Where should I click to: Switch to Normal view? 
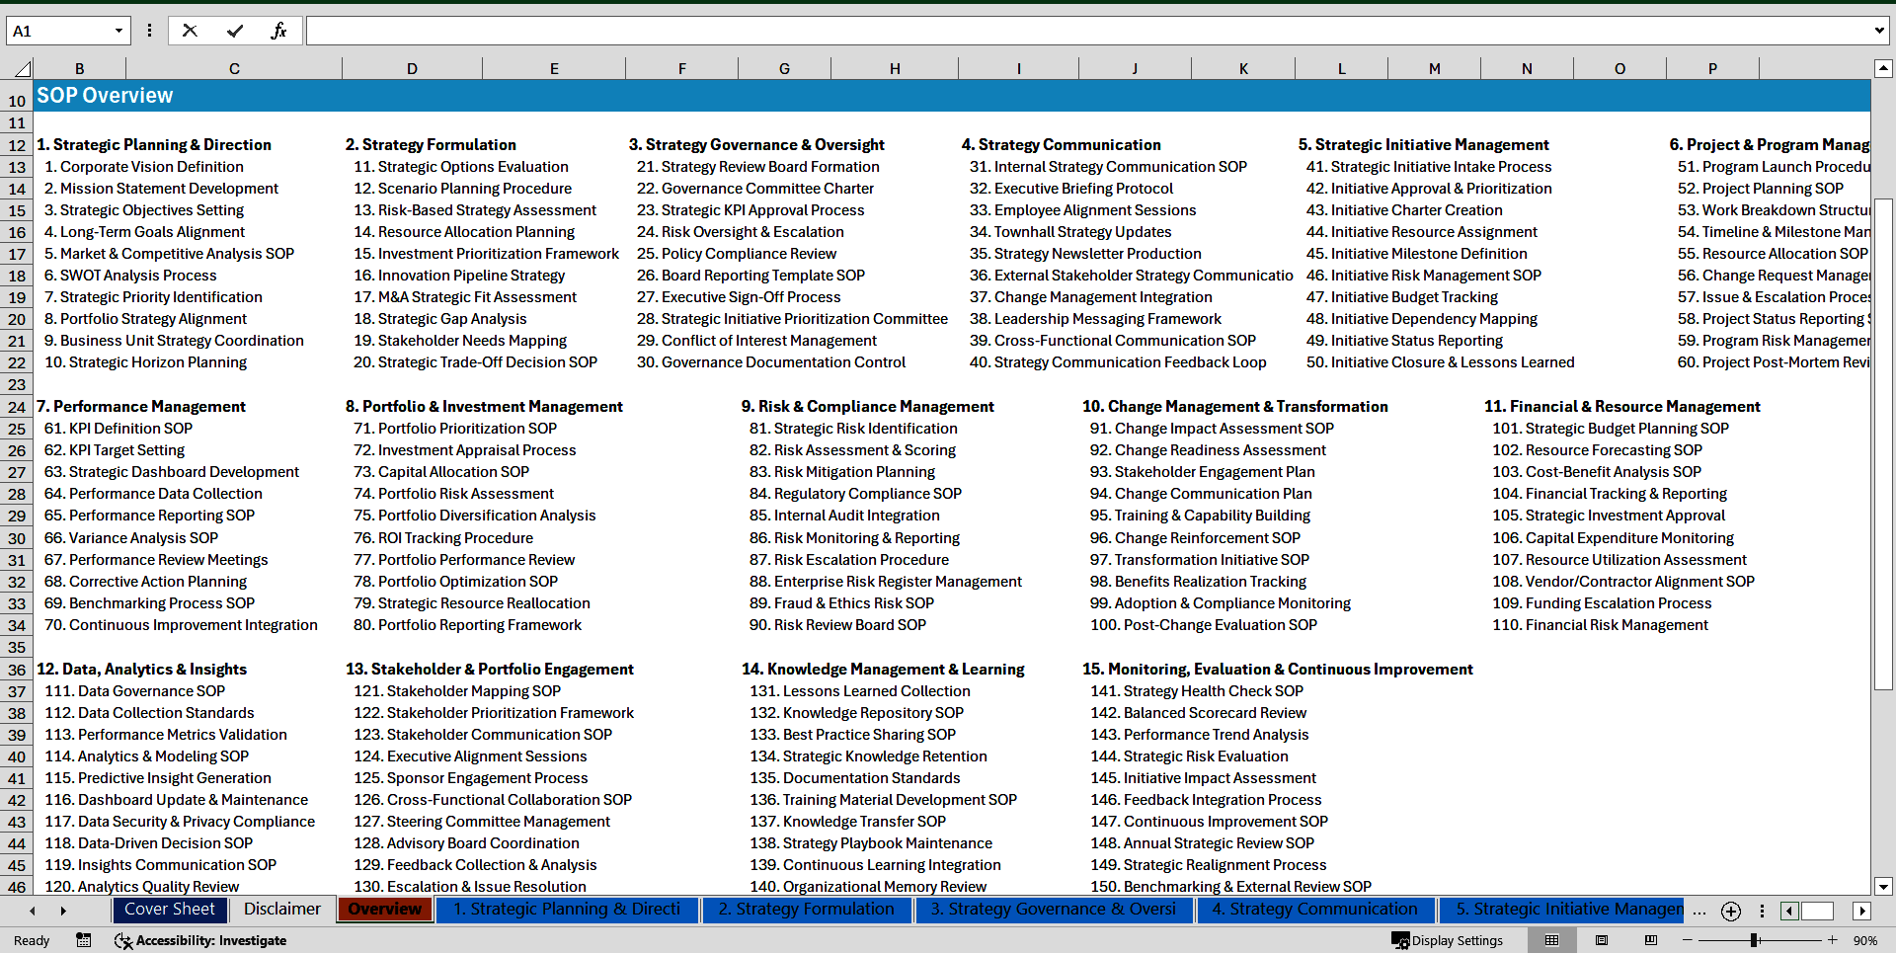(x=1552, y=940)
